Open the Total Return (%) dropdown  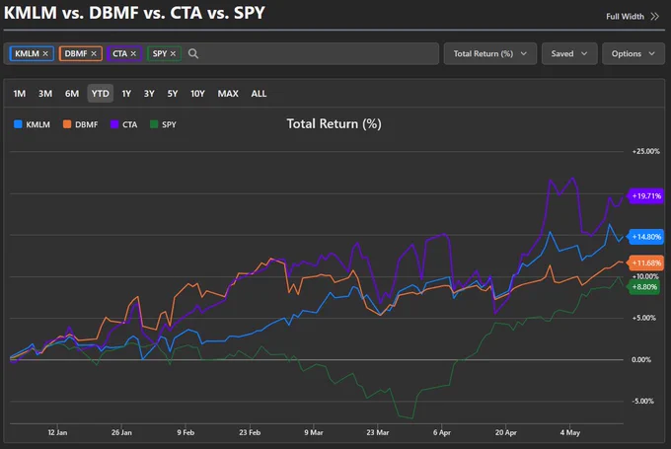point(490,53)
